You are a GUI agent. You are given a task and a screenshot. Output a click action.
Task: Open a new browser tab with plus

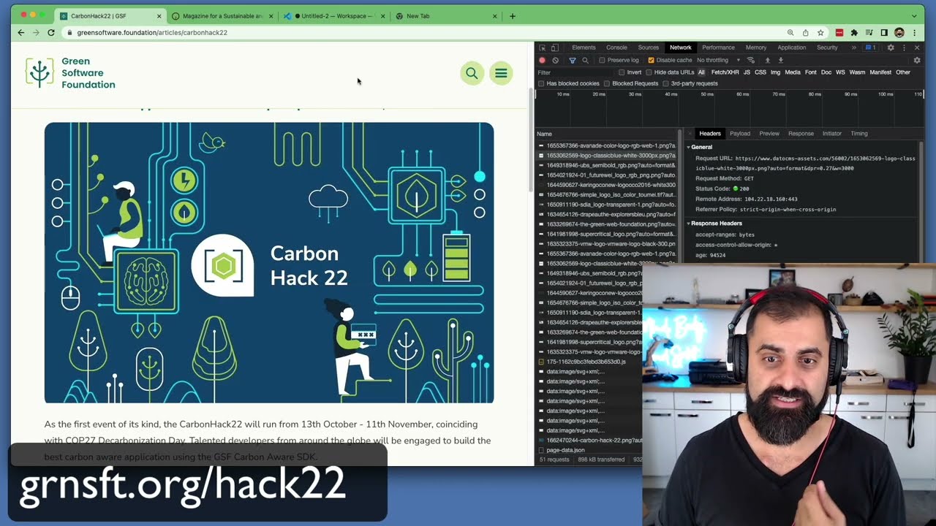(512, 16)
